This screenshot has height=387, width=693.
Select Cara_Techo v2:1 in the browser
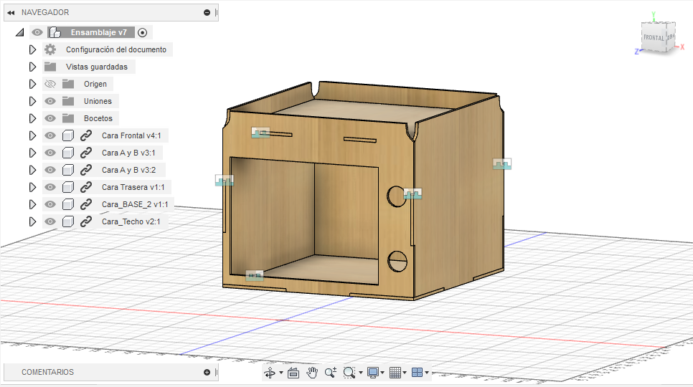coord(131,221)
